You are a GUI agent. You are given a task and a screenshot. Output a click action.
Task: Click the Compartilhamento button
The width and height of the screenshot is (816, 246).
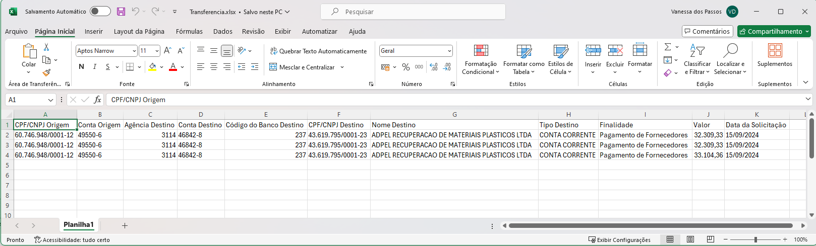774,31
